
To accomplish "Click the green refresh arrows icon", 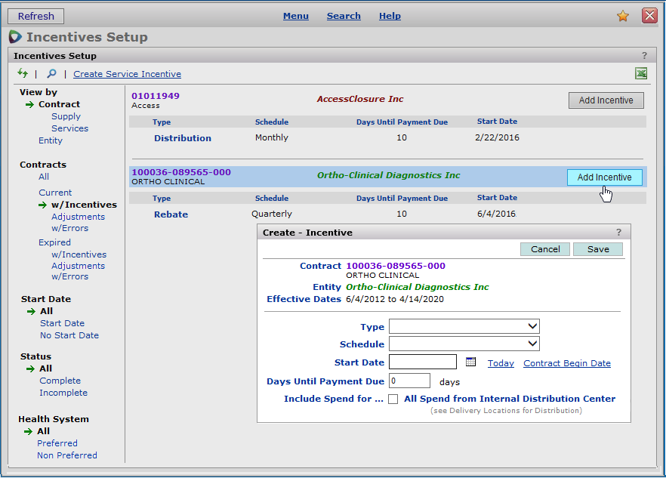I will pos(23,73).
